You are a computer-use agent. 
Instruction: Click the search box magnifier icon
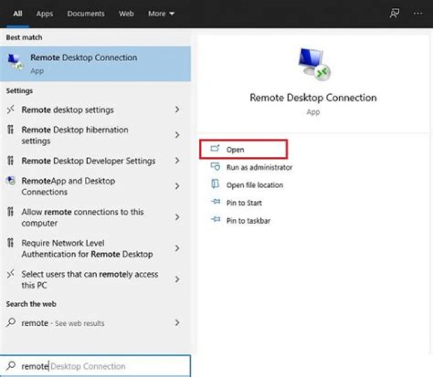tap(11, 366)
